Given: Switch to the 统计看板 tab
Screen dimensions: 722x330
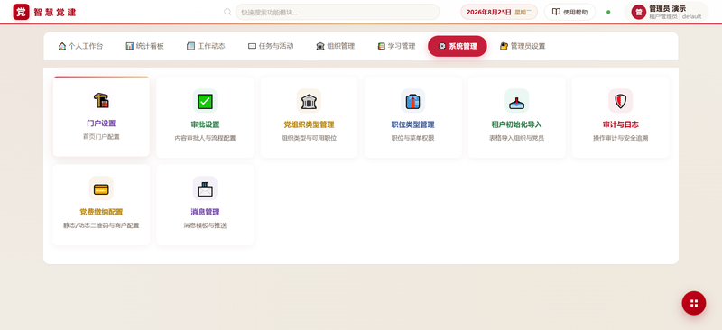Looking at the screenshot, I should pos(145,46).
